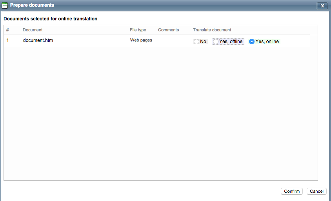
Task: Click the Translate document column header
Action: pyautogui.click(x=212, y=30)
